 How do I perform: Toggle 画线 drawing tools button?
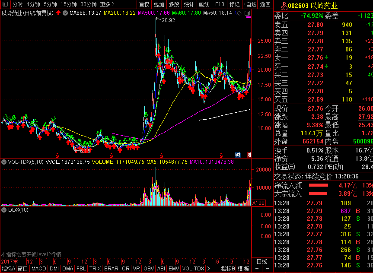pos(204,4)
